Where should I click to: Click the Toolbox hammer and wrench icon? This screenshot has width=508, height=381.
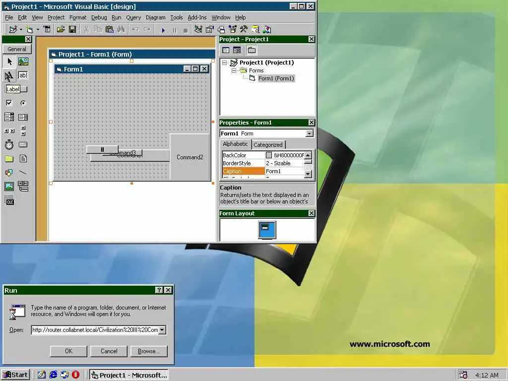click(244, 29)
